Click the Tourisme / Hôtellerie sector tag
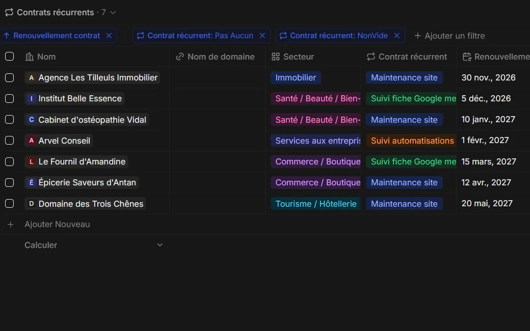Viewport: 530px width, 331px height. click(315, 204)
